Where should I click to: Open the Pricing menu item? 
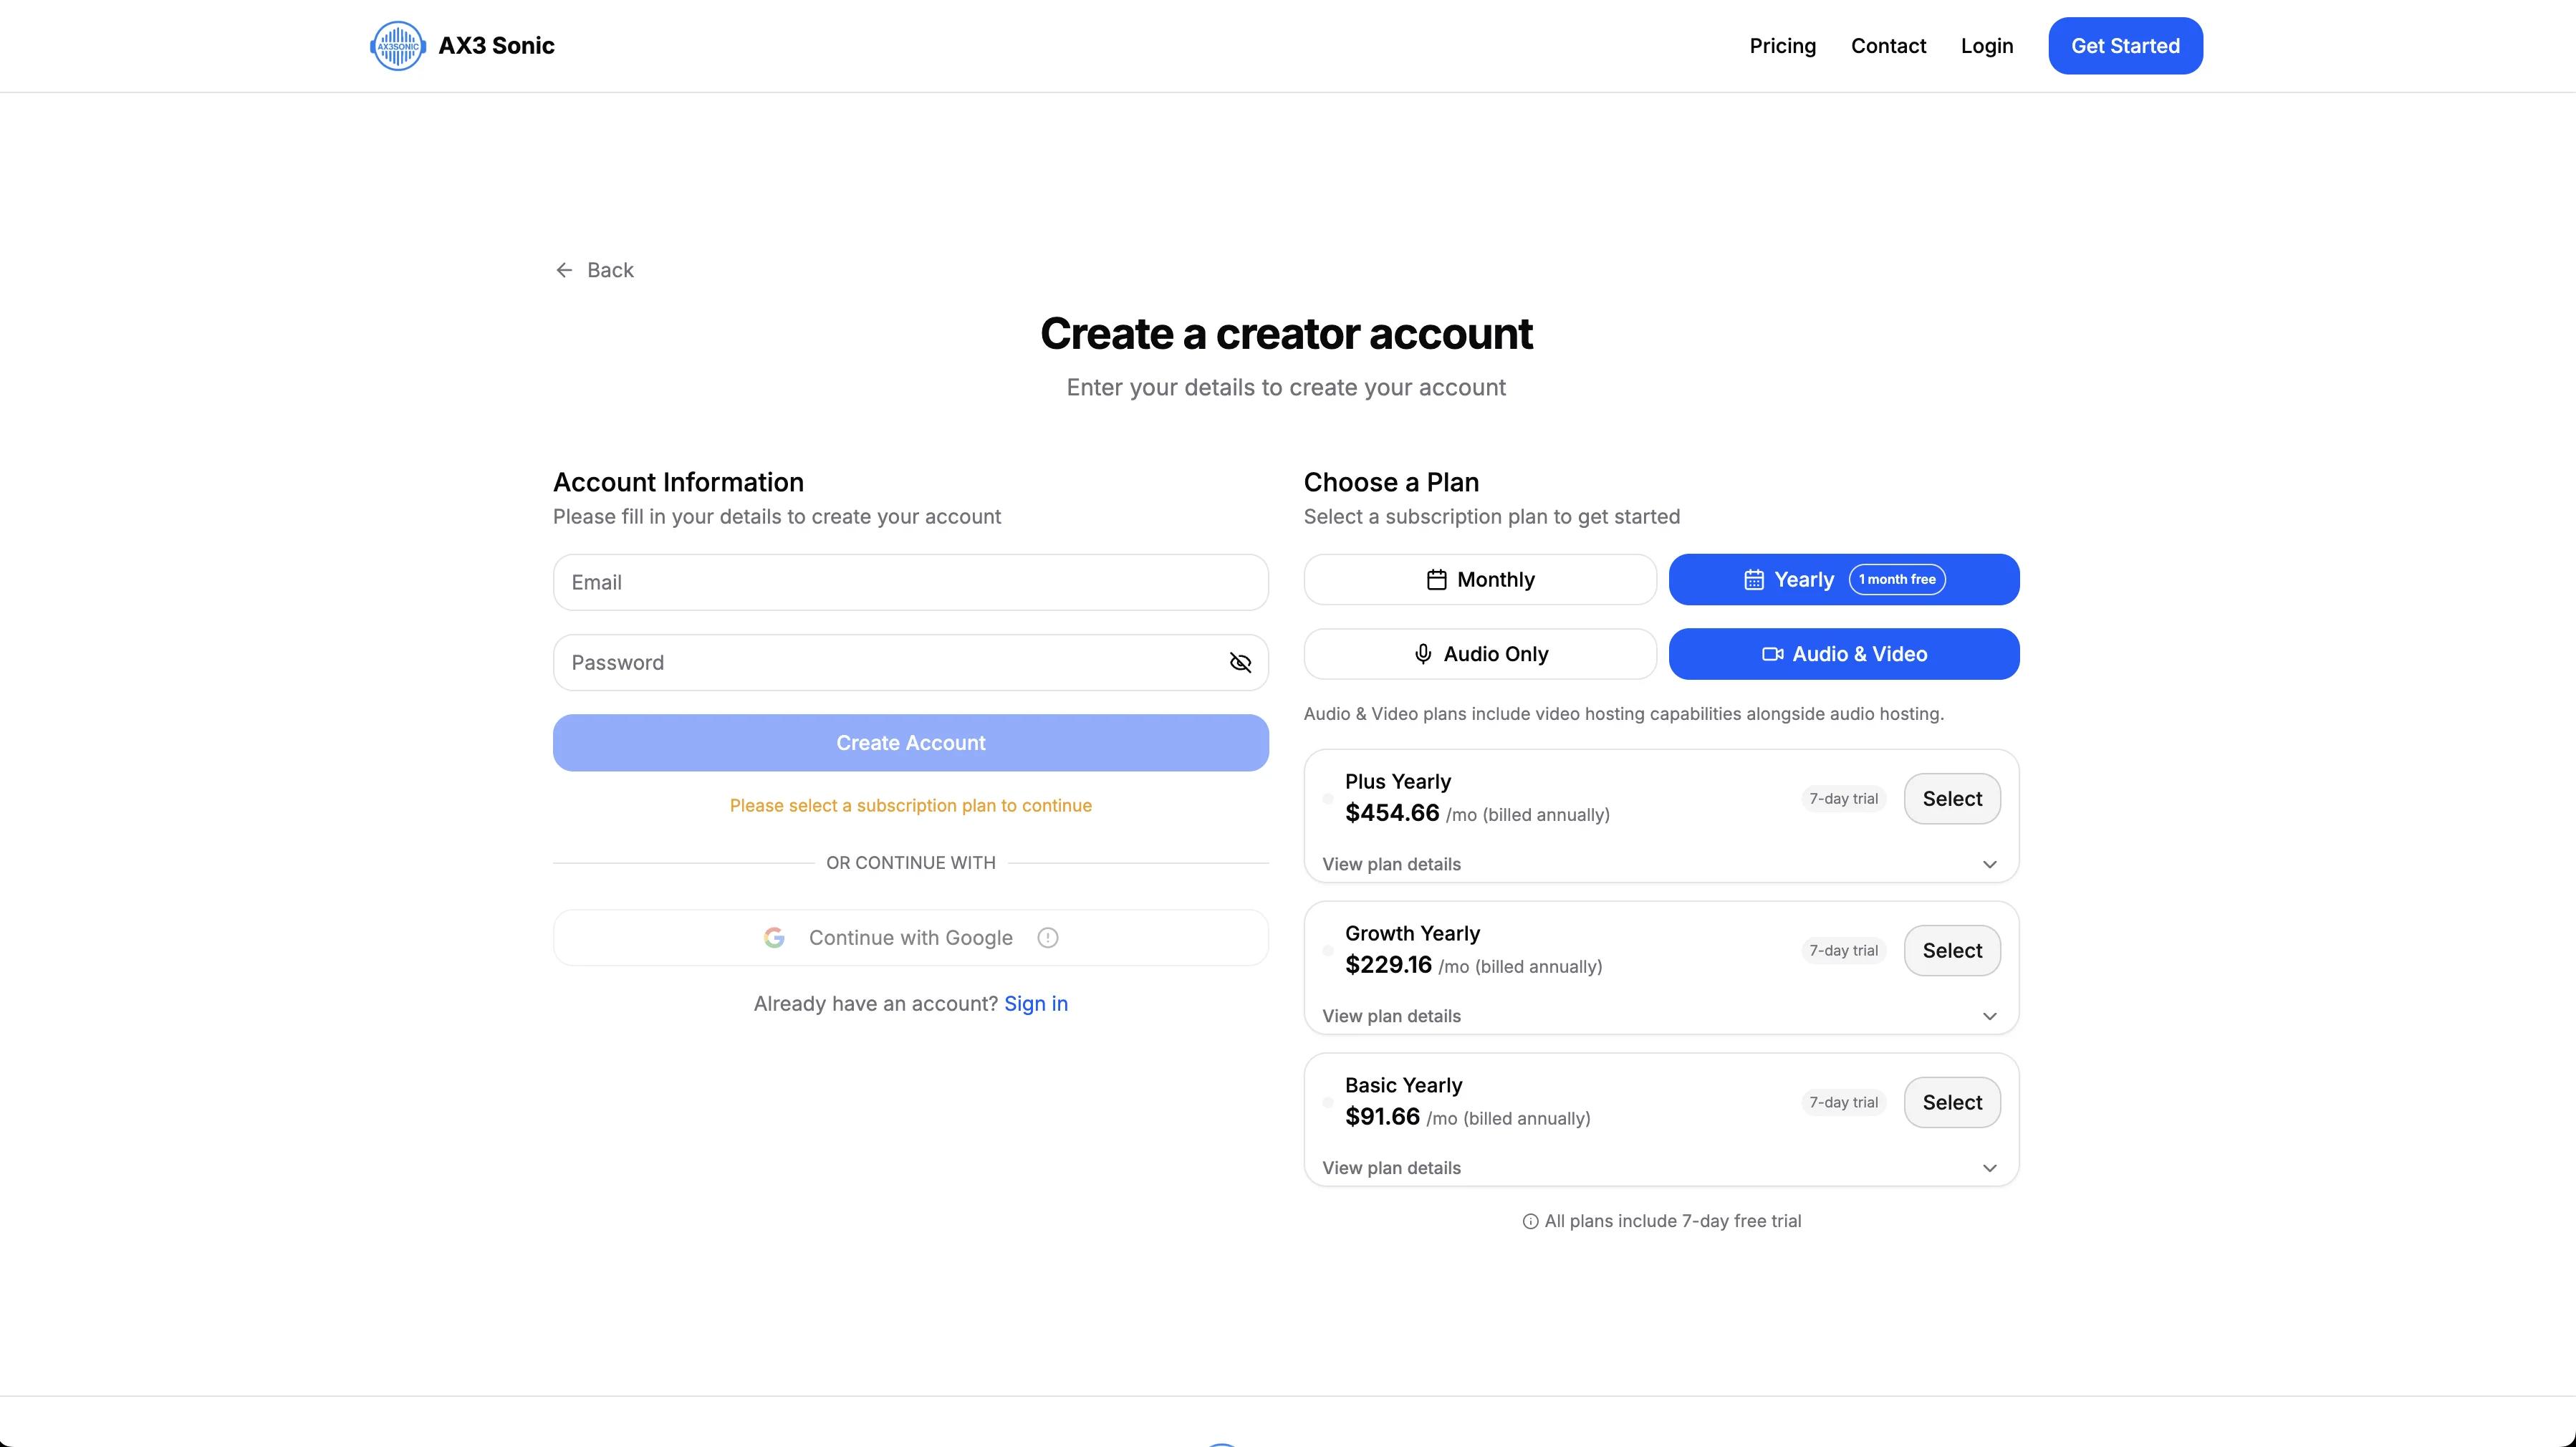tap(1782, 46)
